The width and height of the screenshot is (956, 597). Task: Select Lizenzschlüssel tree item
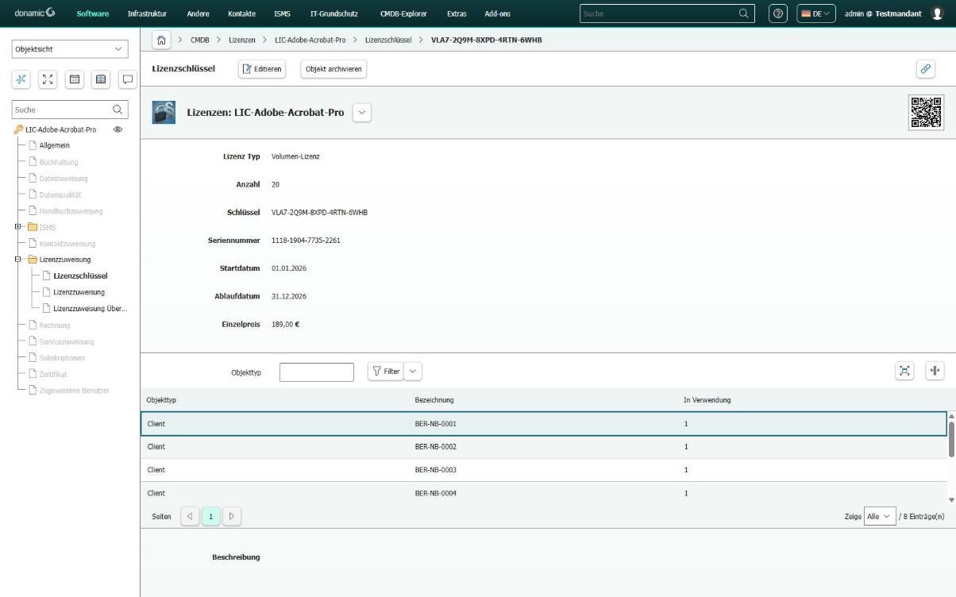pyautogui.click(x=80, y=276)
